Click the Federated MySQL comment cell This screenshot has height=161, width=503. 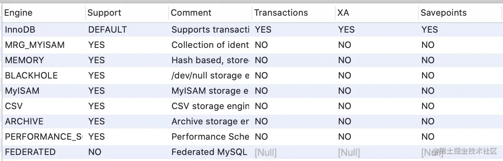(x=209, y=152)
